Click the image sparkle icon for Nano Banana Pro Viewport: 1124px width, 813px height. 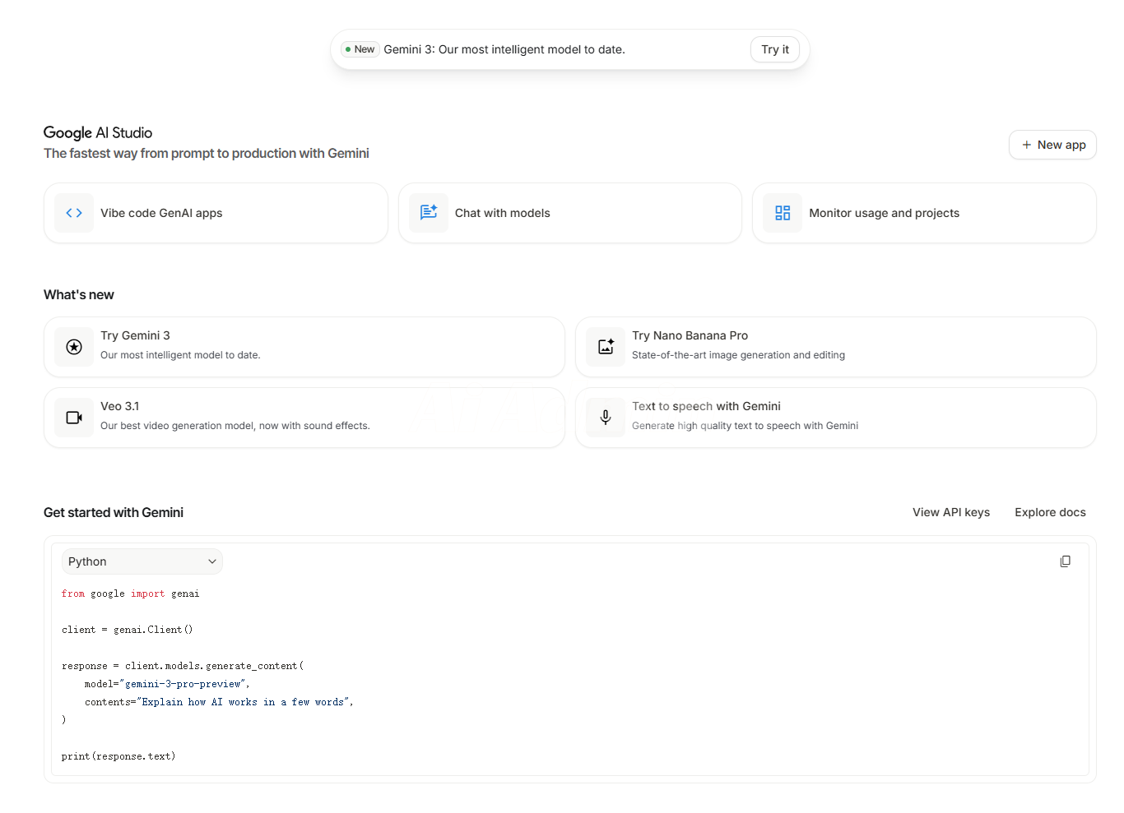coord(606,347)
